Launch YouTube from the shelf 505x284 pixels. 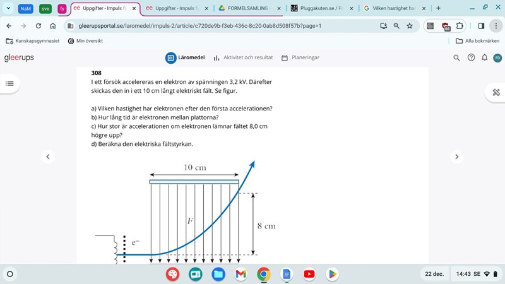309,274
